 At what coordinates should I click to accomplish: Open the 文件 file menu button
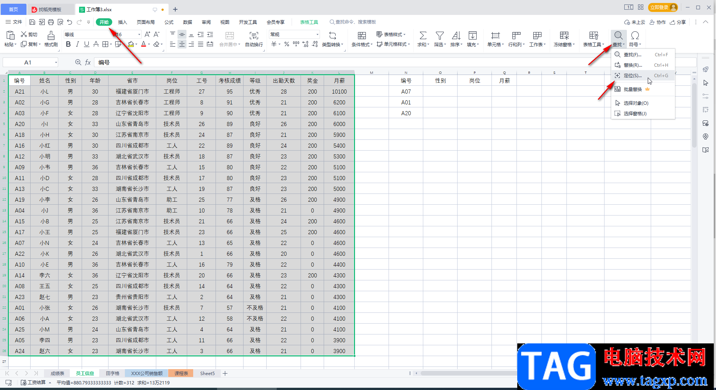click(14, 22)
